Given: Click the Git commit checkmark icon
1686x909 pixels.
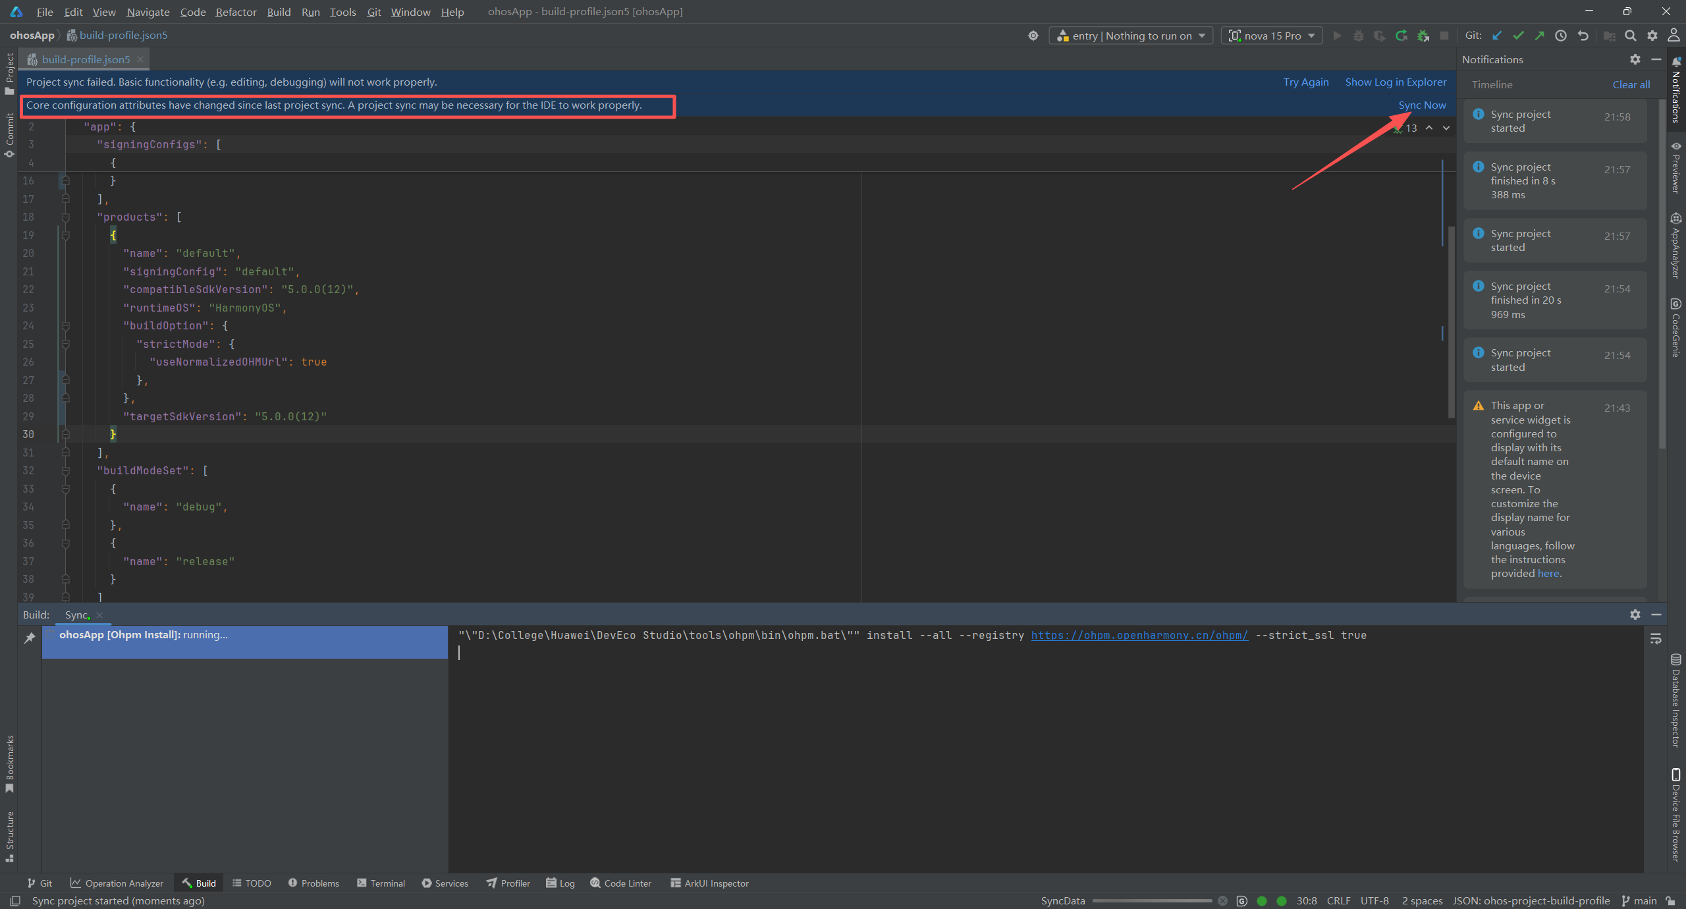Looking at the screenshot, I should coord(1518,36).
